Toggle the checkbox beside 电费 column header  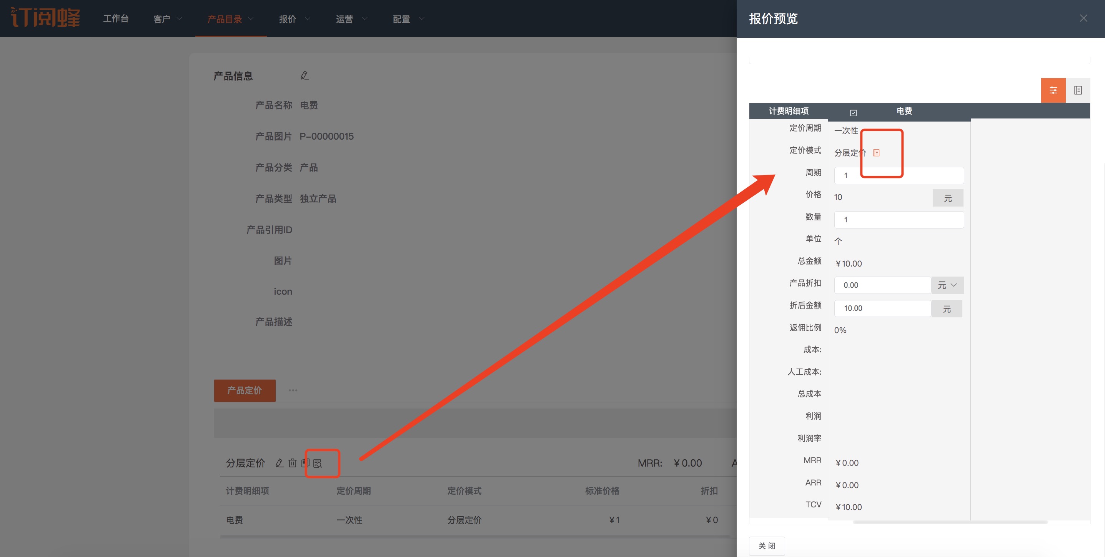click(x=853, y=113)
